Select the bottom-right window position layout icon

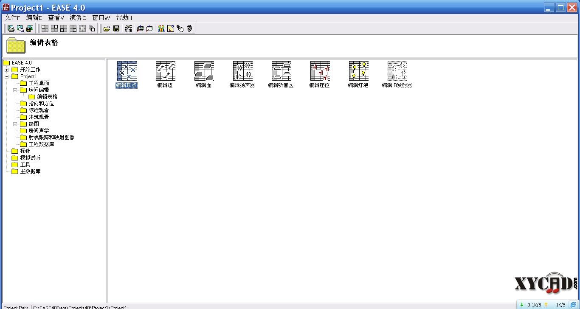click(x=73, y=28)
